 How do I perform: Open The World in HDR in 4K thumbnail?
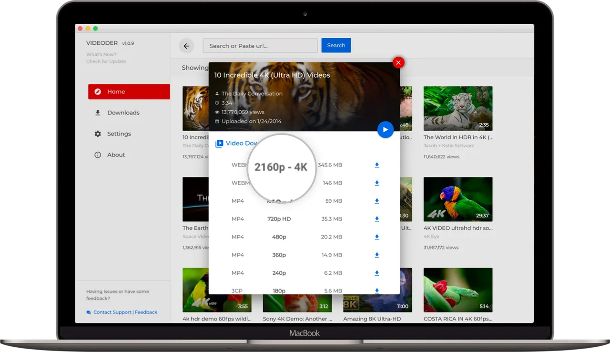click(458, 108)
